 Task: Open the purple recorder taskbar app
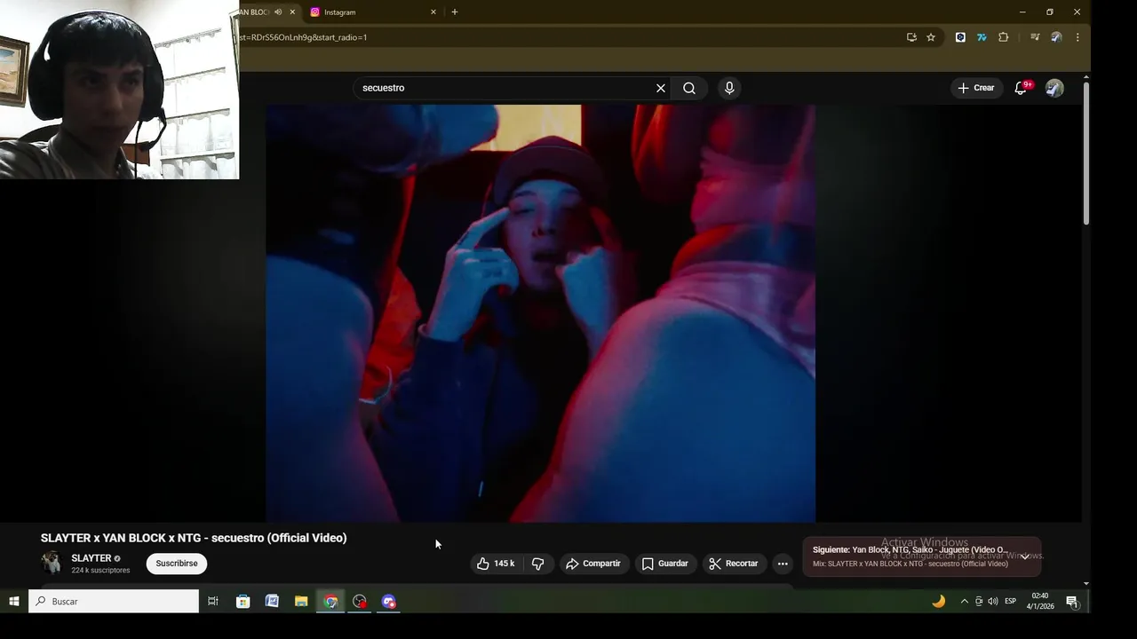[389, 601]
